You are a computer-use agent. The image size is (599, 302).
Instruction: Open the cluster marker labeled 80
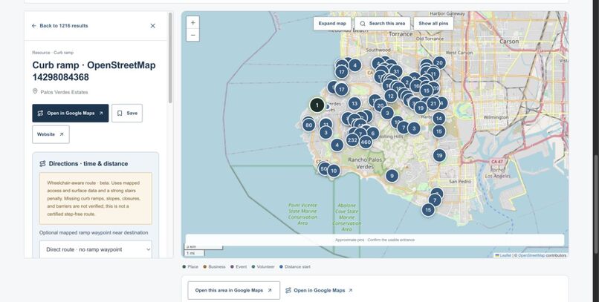pyautogui.click(x=308, y=125)
